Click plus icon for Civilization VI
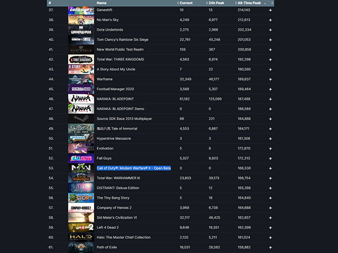This screenshot has height=253, width=338. (x=270, y=218)
